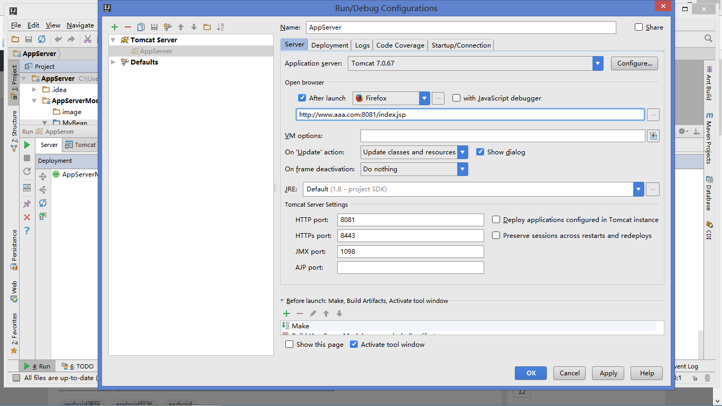Add a new configuration with the green plus in the configurations toolbar
The height and width of the screenshot is (406, 722).
click(x=115, y=27)
